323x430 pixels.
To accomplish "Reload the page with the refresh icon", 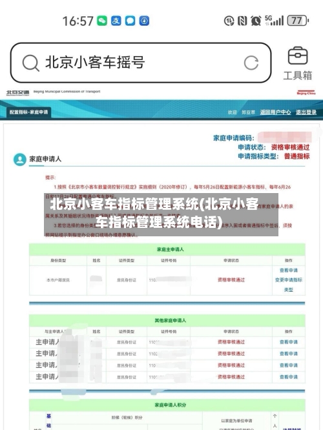I will click(251, 63).
